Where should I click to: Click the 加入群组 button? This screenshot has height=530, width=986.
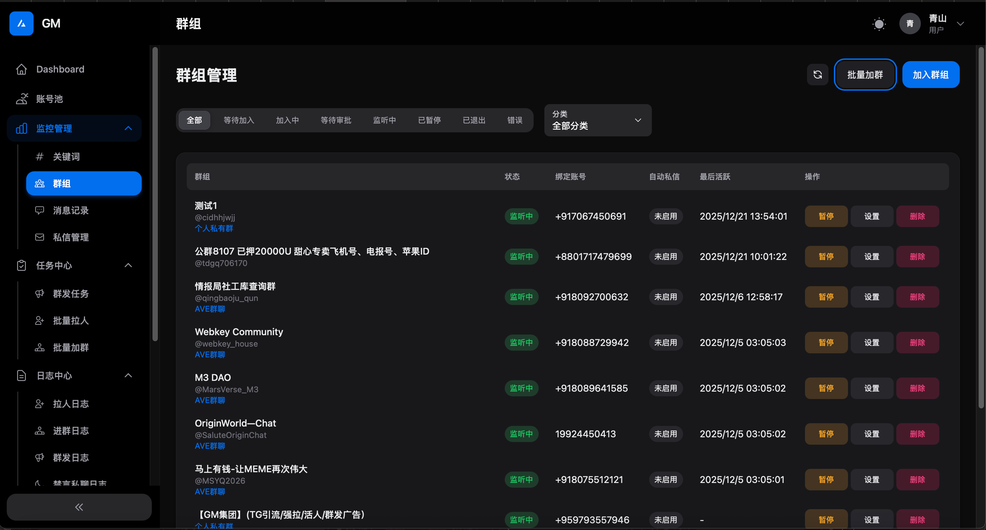[931, 75]
